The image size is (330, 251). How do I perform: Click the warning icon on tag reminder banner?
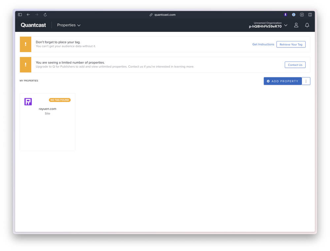25,44
